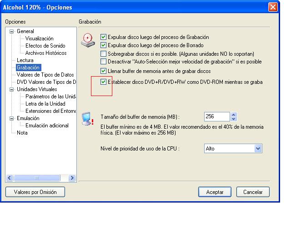This screenshot has height=232, width=291.
Task: Select Nota in the options tree
Action: tap(22, 133)
